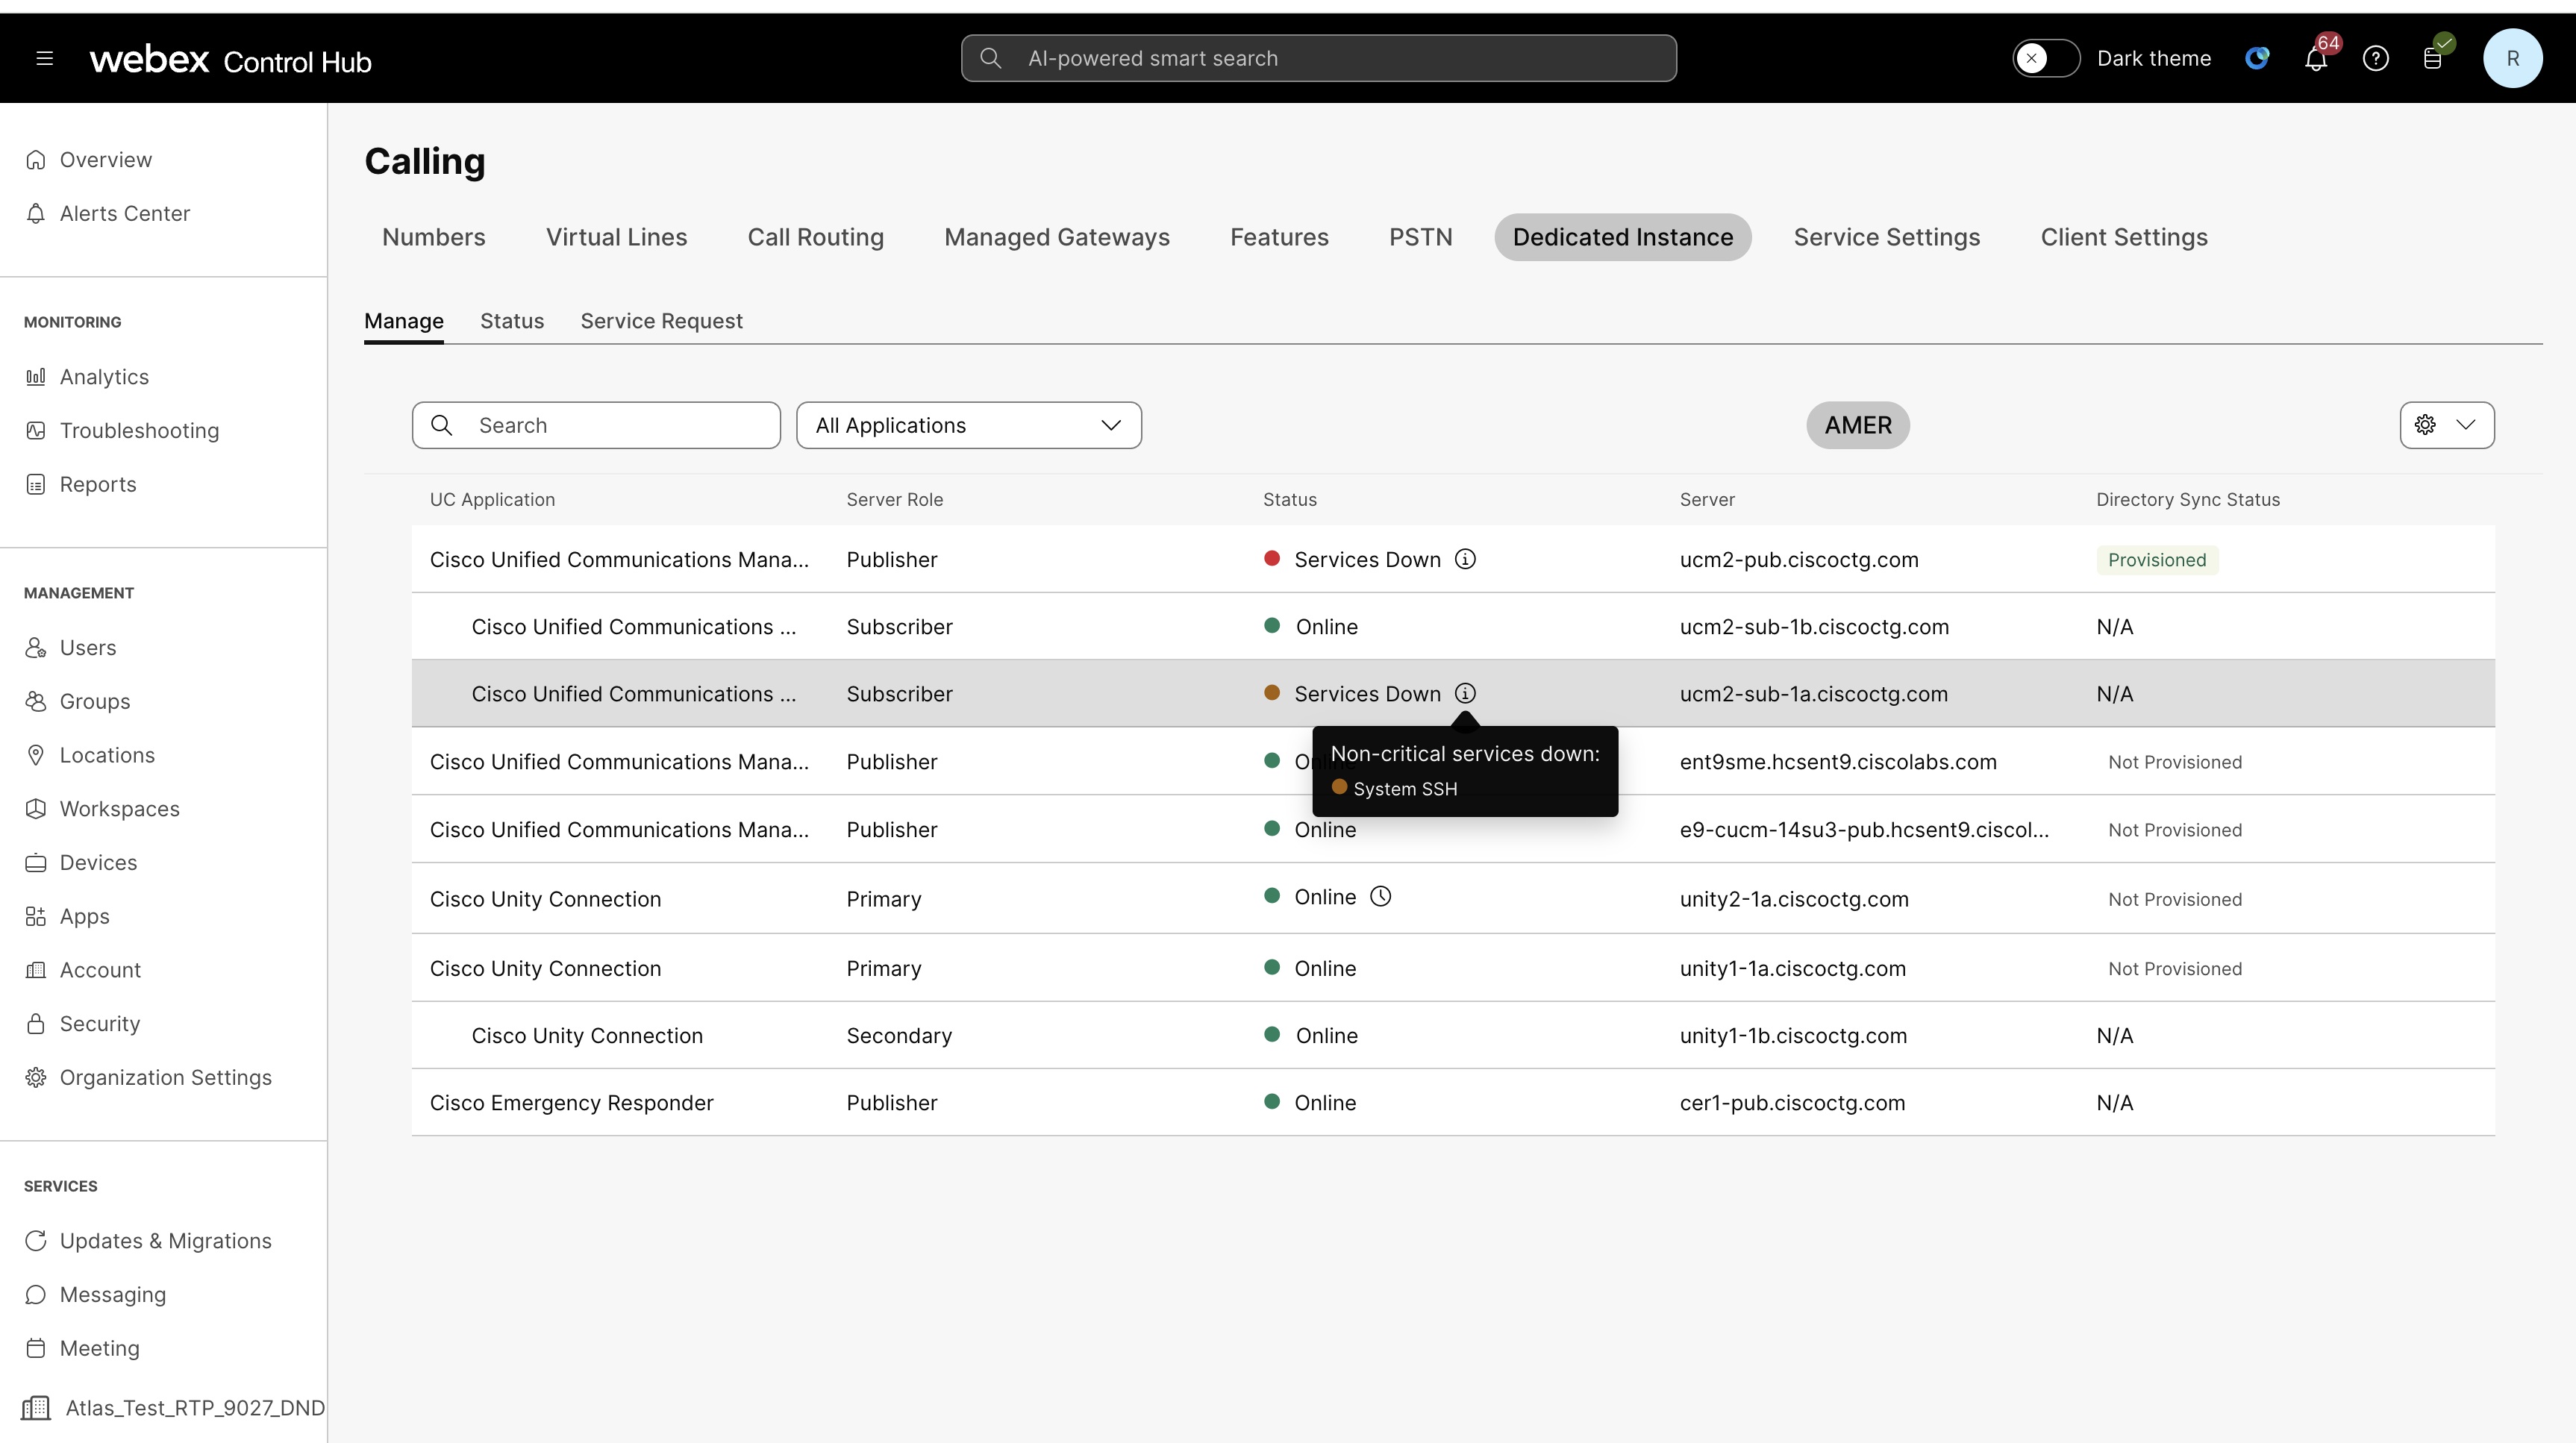Click the Webex Control Hub logo
Image resolution: width=2576 pixels, height=1443 pixels.
(231, 60)
